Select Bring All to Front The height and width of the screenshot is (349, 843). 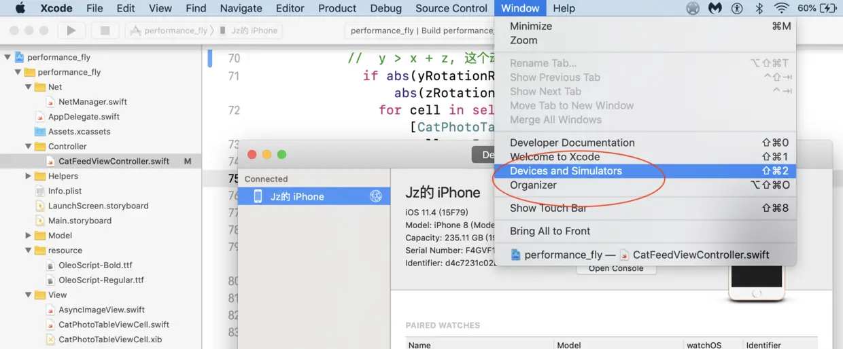pyautogui.click(x=645, y=232)
